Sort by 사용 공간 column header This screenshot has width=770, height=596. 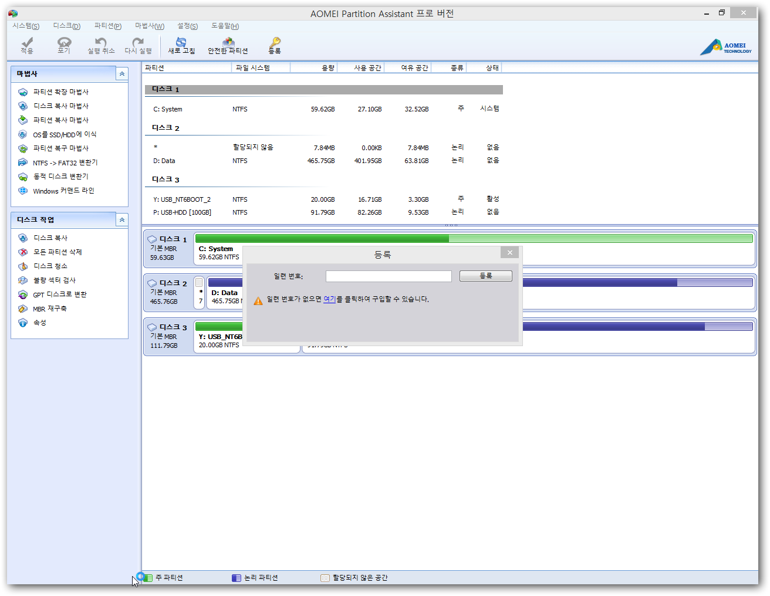(360, 68)
